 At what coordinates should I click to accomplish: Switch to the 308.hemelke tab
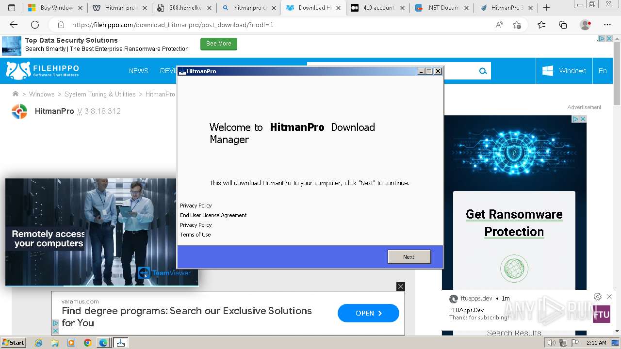click(184, 8)
